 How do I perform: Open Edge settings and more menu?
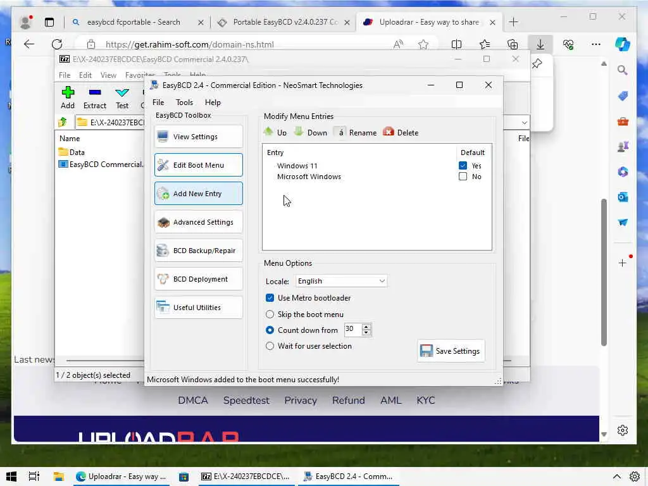click(595, 44)
